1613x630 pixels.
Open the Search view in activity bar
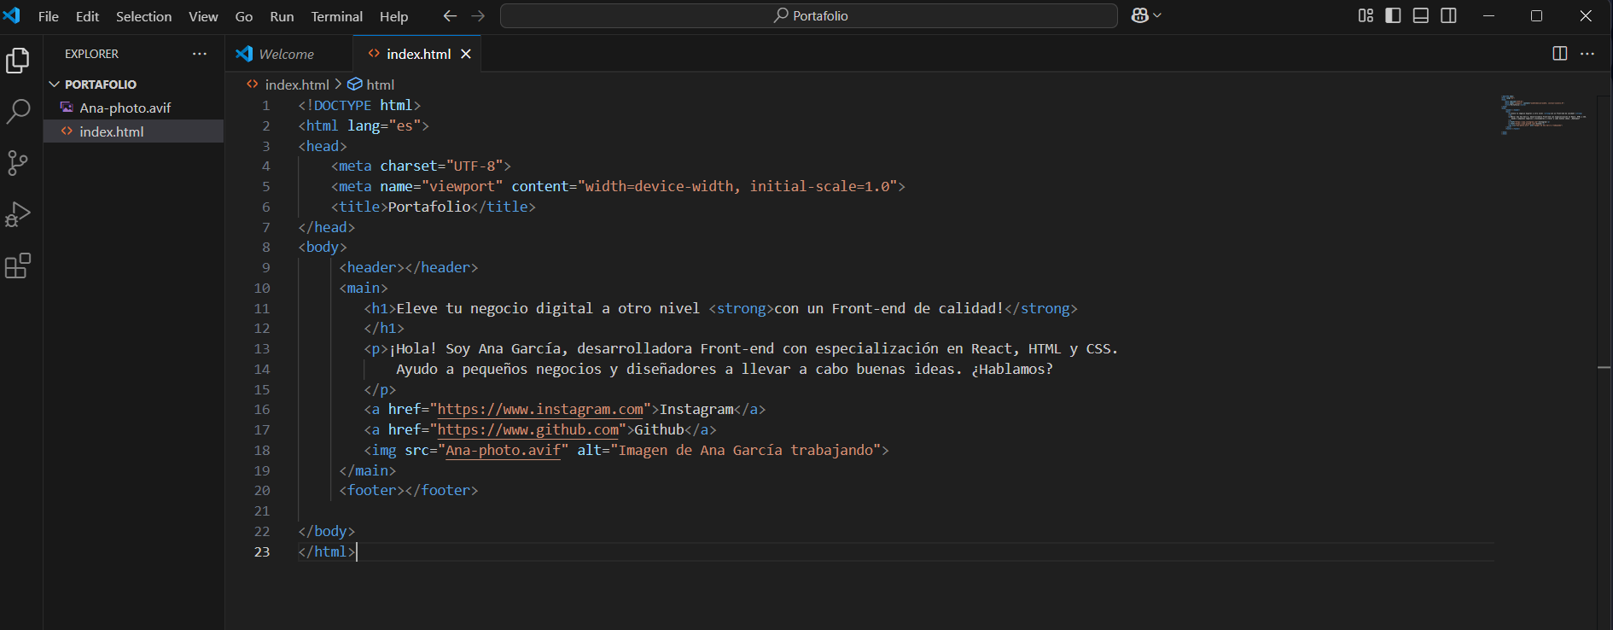click(x=18, y=112)
